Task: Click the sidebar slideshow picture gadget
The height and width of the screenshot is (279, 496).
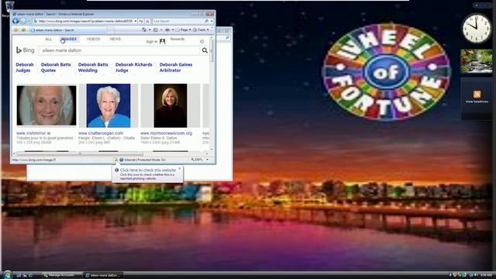Action: click(477, 61)
